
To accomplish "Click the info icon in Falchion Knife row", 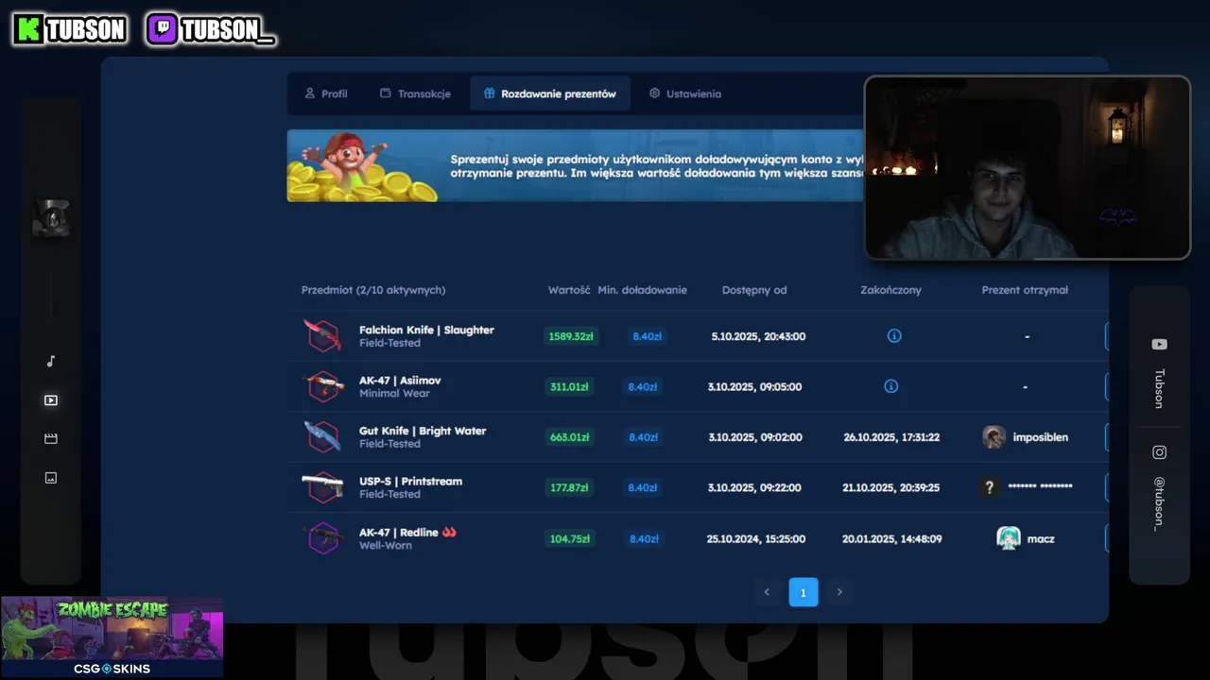I will (x=893, y=336).
